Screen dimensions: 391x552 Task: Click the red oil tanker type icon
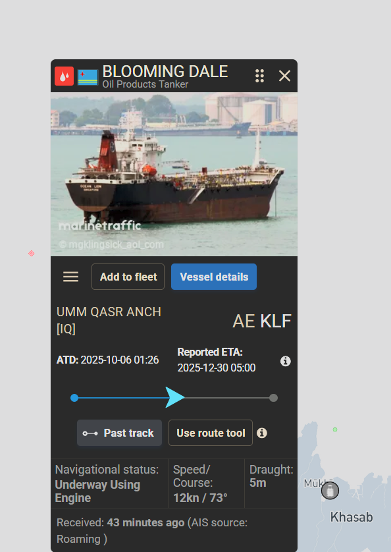[64, 76]
